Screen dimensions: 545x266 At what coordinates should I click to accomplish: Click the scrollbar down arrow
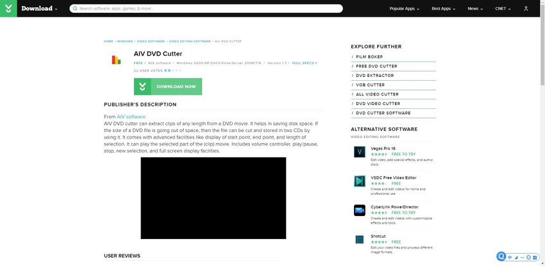click(542, 263)
